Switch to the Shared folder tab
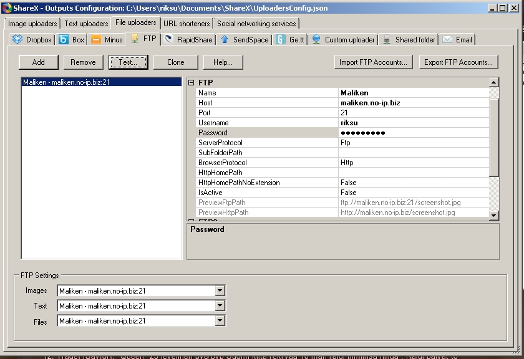Screen dimensions: 524x359 [409, 40]
